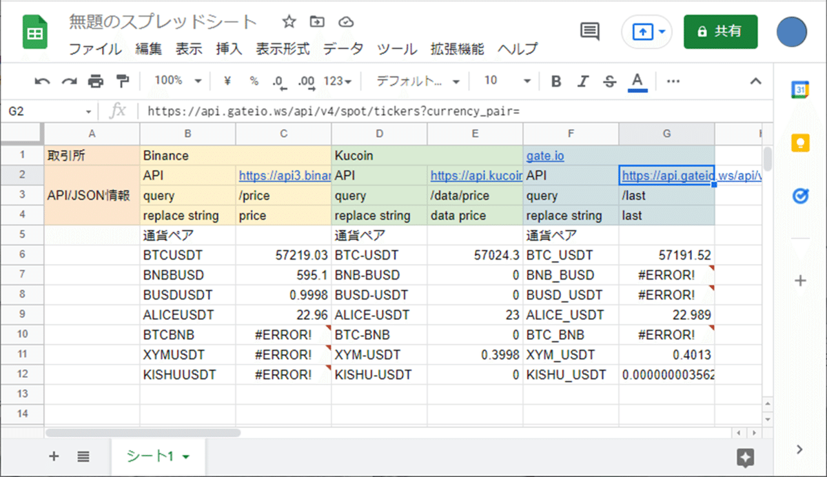The width and height of the screenshot is (827, 477).
Task: Select cell with BTCUSDT
Action: pos(187,255)
